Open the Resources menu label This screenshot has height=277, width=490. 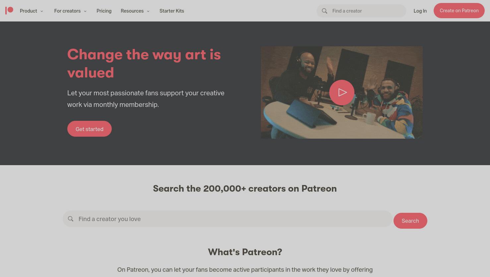tap(132, 11)
